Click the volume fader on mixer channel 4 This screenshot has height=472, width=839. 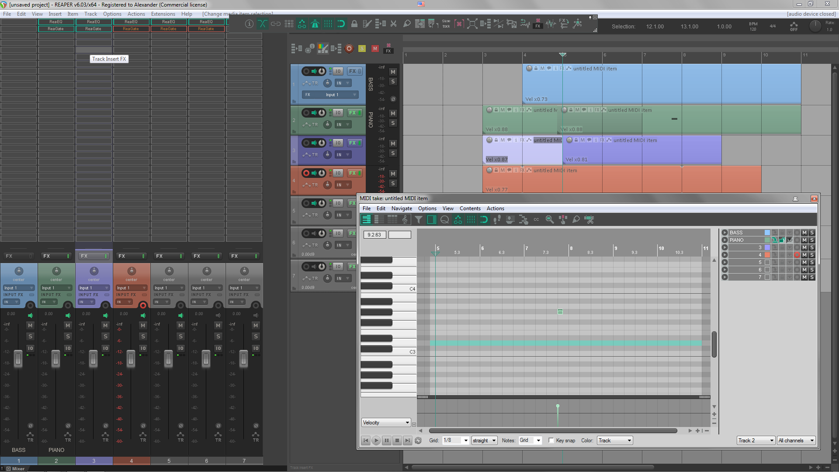[x=131, y=358]
